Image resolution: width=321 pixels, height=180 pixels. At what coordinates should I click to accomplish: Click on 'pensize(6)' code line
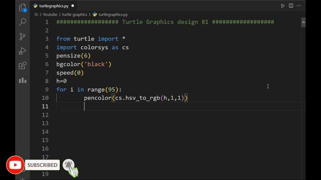coord(73,55)
